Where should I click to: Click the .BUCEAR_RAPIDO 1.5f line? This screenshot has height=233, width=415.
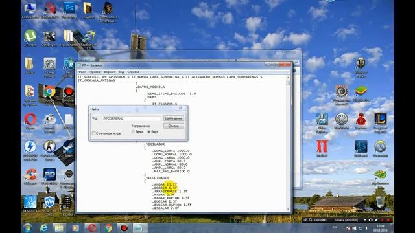pos(172,205)
